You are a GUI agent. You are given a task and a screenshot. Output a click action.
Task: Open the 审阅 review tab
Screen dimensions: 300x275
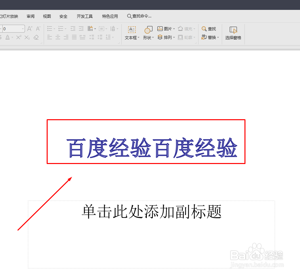point(31,16)
